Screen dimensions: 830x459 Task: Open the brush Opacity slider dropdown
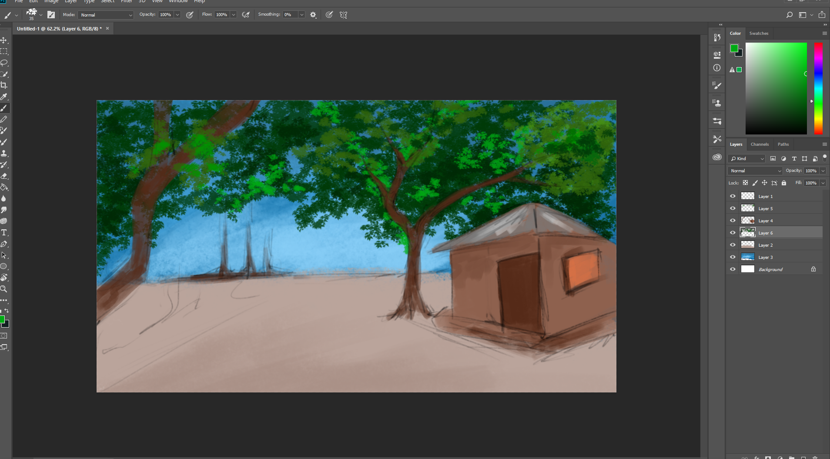click(177, 15)
